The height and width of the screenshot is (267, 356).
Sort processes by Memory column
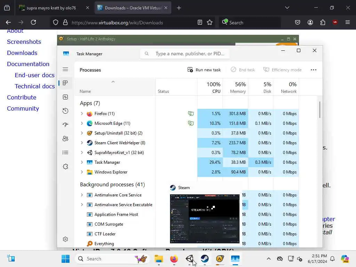tap(235, 87)
